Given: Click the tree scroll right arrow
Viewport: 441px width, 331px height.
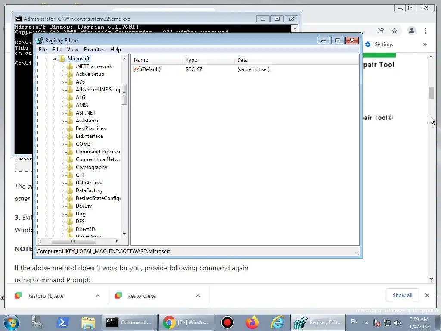Looking at the screenshot, I should [117, 241].
